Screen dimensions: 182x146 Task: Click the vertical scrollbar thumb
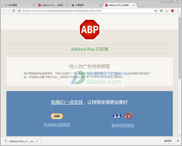(180, 48)
